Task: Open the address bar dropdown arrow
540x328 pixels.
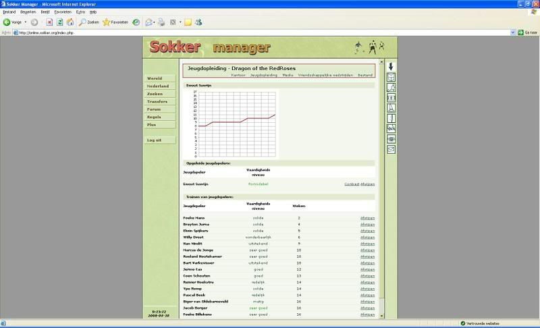Action: pos(513,32)
